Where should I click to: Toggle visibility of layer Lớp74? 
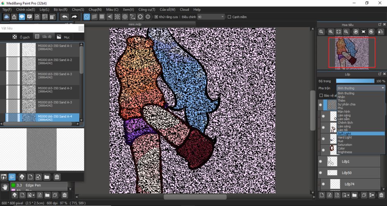tap(324, 184)
